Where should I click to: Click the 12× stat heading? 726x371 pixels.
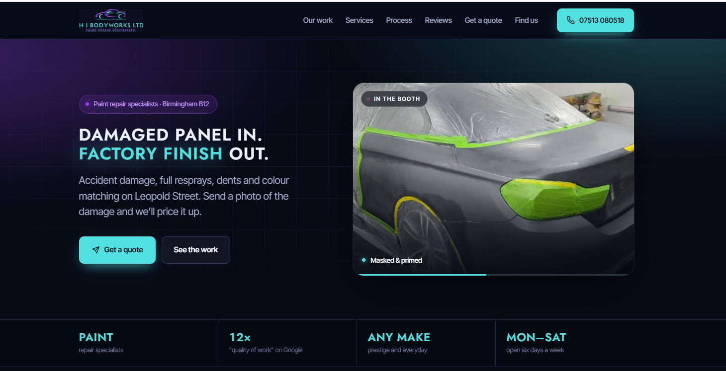(240, 337)
